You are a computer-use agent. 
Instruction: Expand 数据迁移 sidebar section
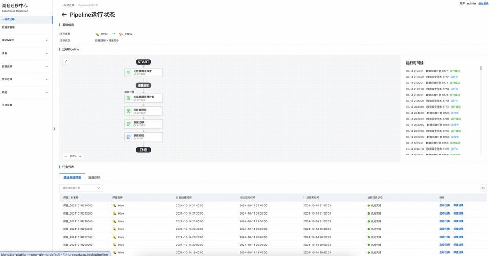[x=26, y=67]
